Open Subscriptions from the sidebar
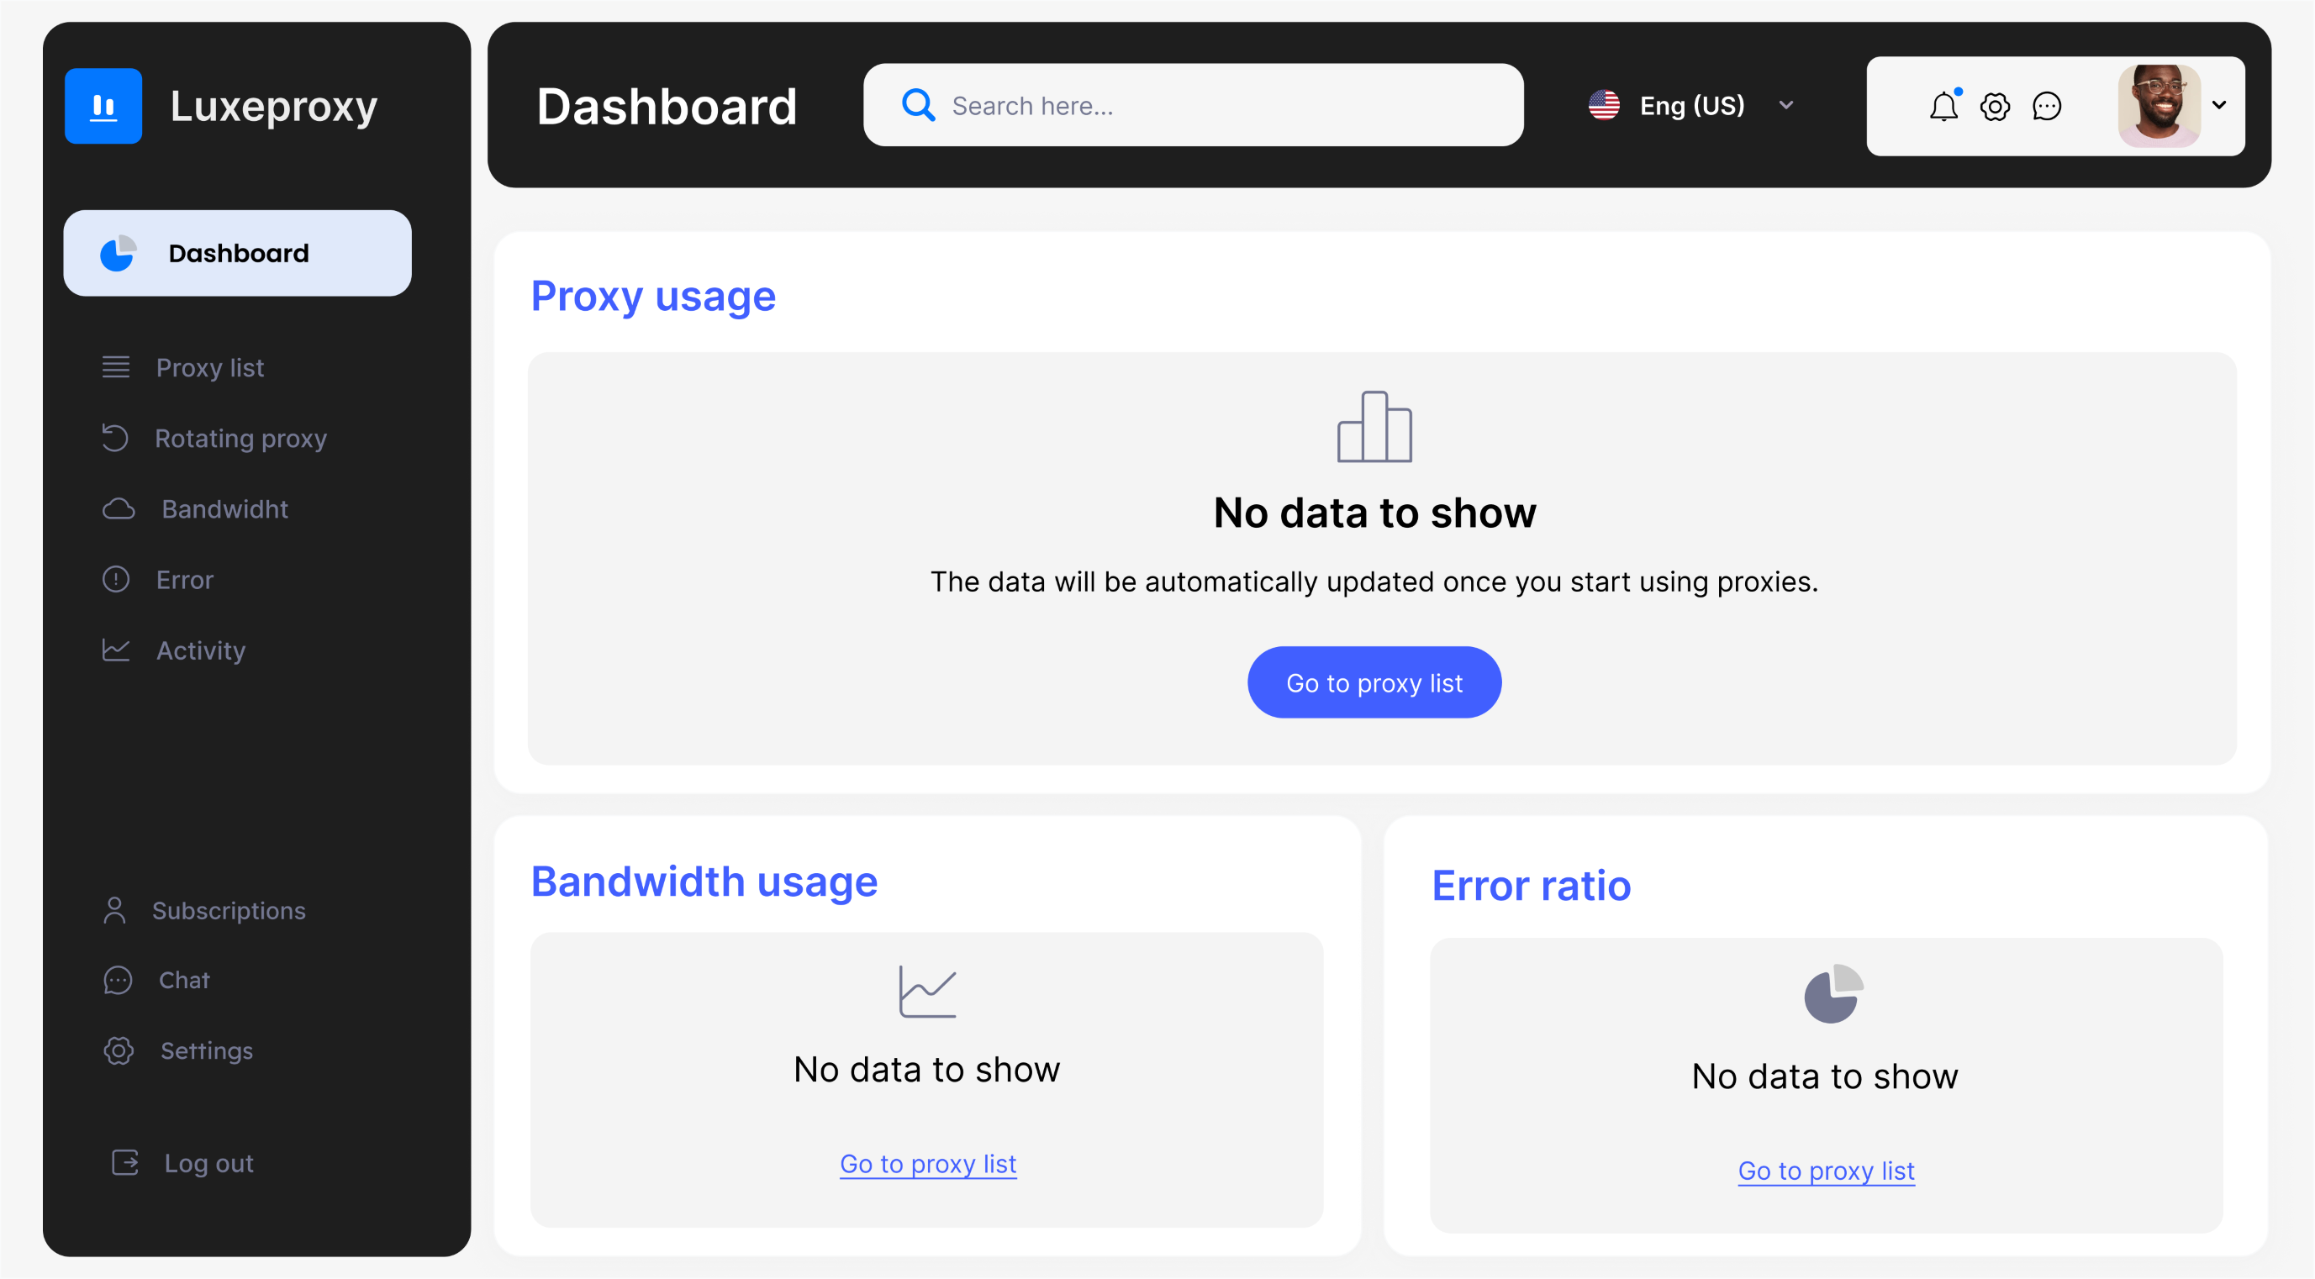 pos(229,910)
